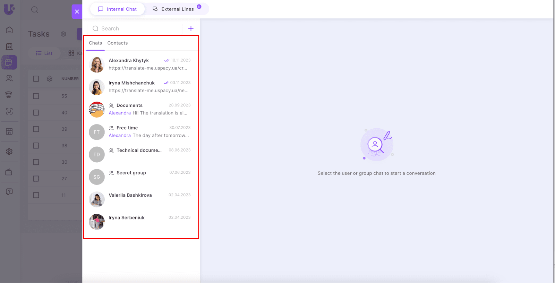The height and width of the screenshot is (283, 555).
Task: Click the magnifier icon in top bar
Action: (35, 10)
